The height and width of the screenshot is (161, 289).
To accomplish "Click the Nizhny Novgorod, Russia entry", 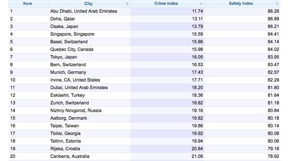I will (76, 111).
